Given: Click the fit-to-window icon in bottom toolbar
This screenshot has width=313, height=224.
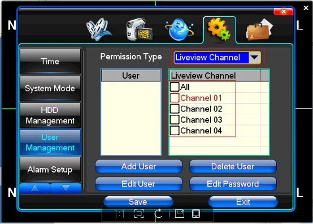Looking at the screenshot, I should (139, 214).
